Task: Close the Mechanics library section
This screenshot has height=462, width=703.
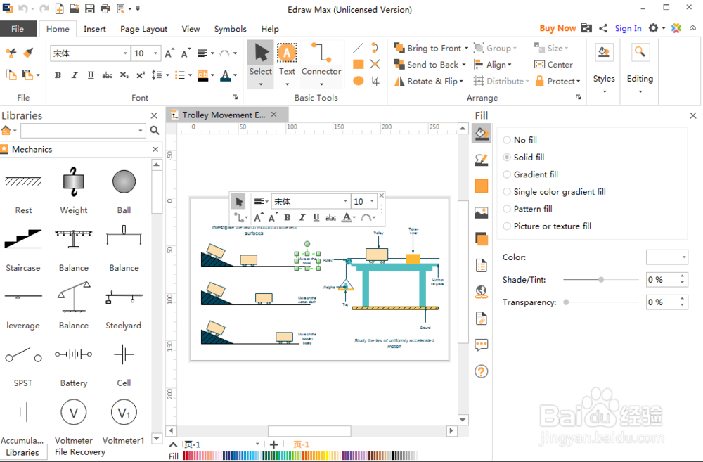Action: 155,149
